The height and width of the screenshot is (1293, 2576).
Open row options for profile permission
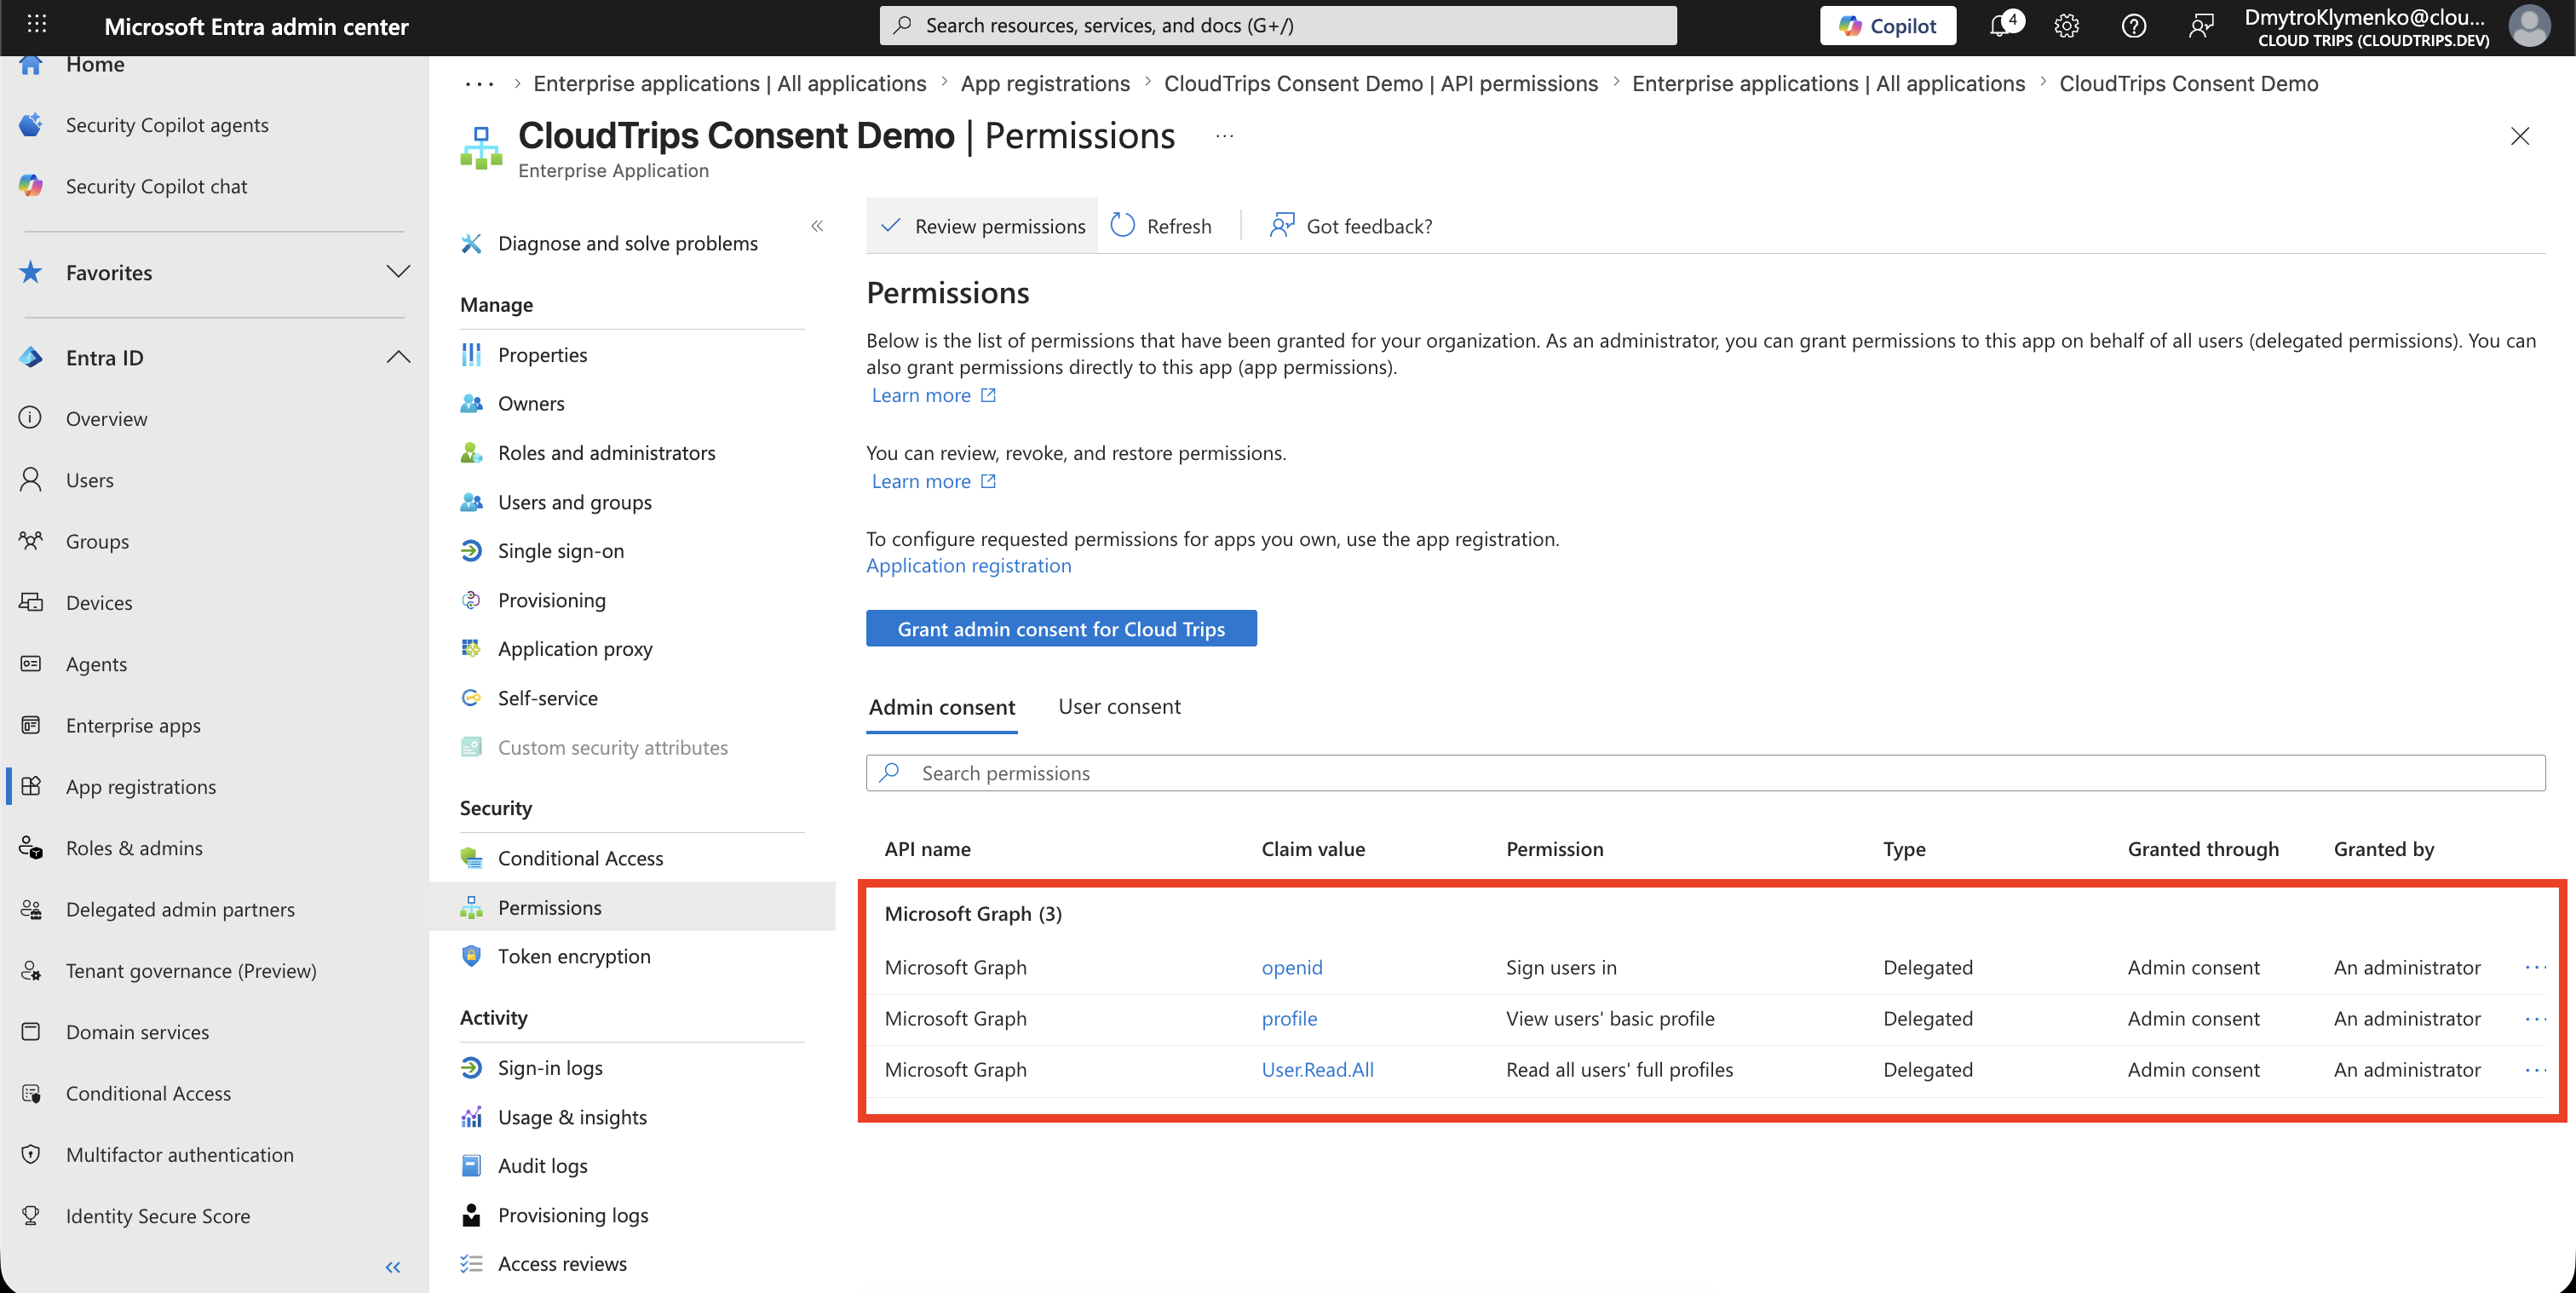tap(2535, 1018)
